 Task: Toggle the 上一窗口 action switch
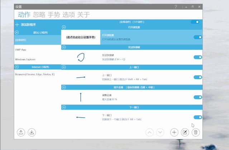(198, 77)
